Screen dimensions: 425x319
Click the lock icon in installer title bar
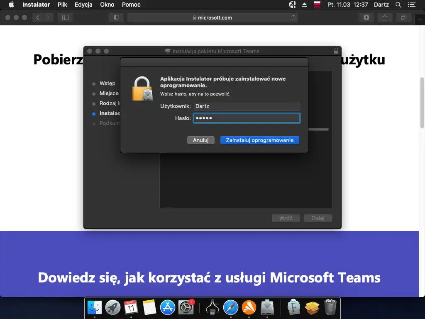click(x=336, y=51)
